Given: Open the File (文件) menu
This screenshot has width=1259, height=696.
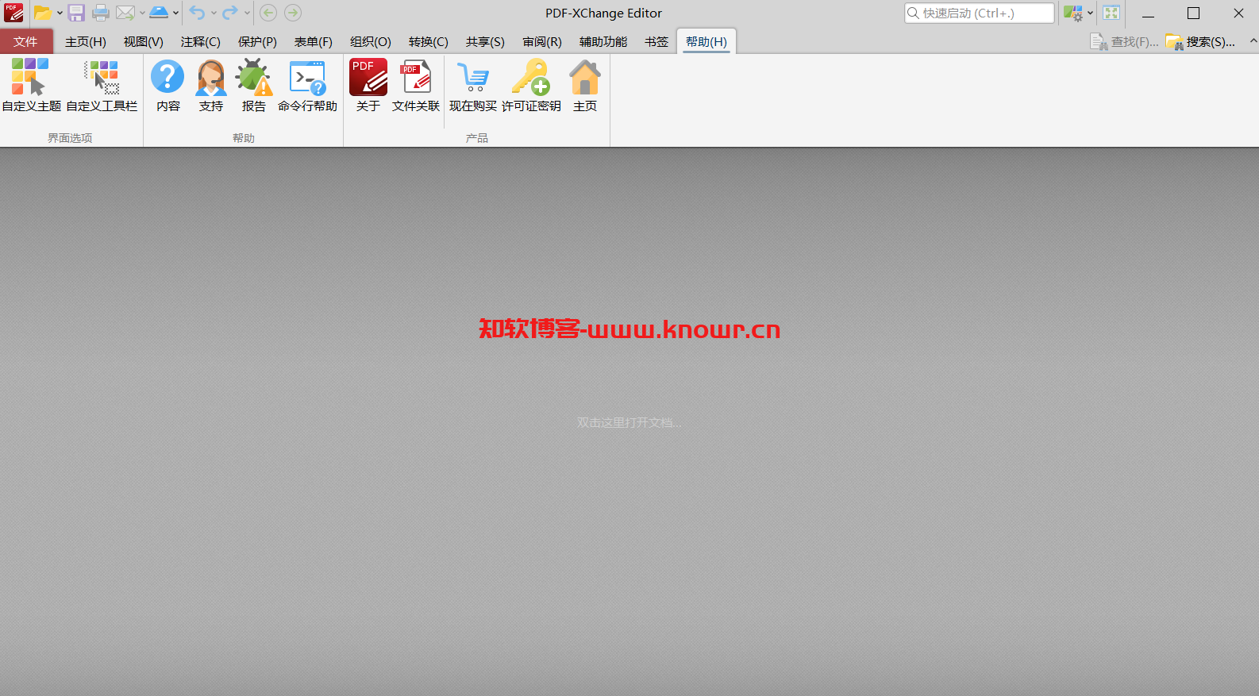Looking at the screenshot, I should coord(25,41).
